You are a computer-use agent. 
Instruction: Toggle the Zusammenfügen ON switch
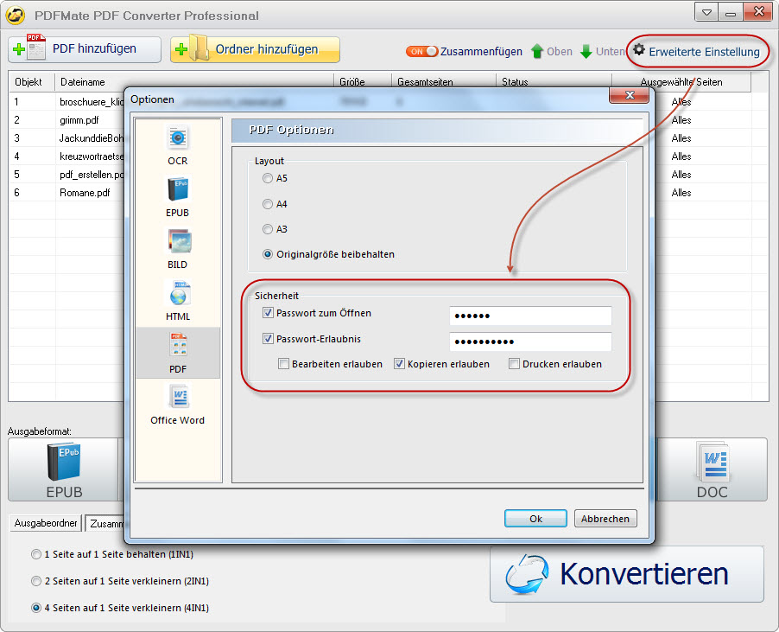click(x=421, y=52)
